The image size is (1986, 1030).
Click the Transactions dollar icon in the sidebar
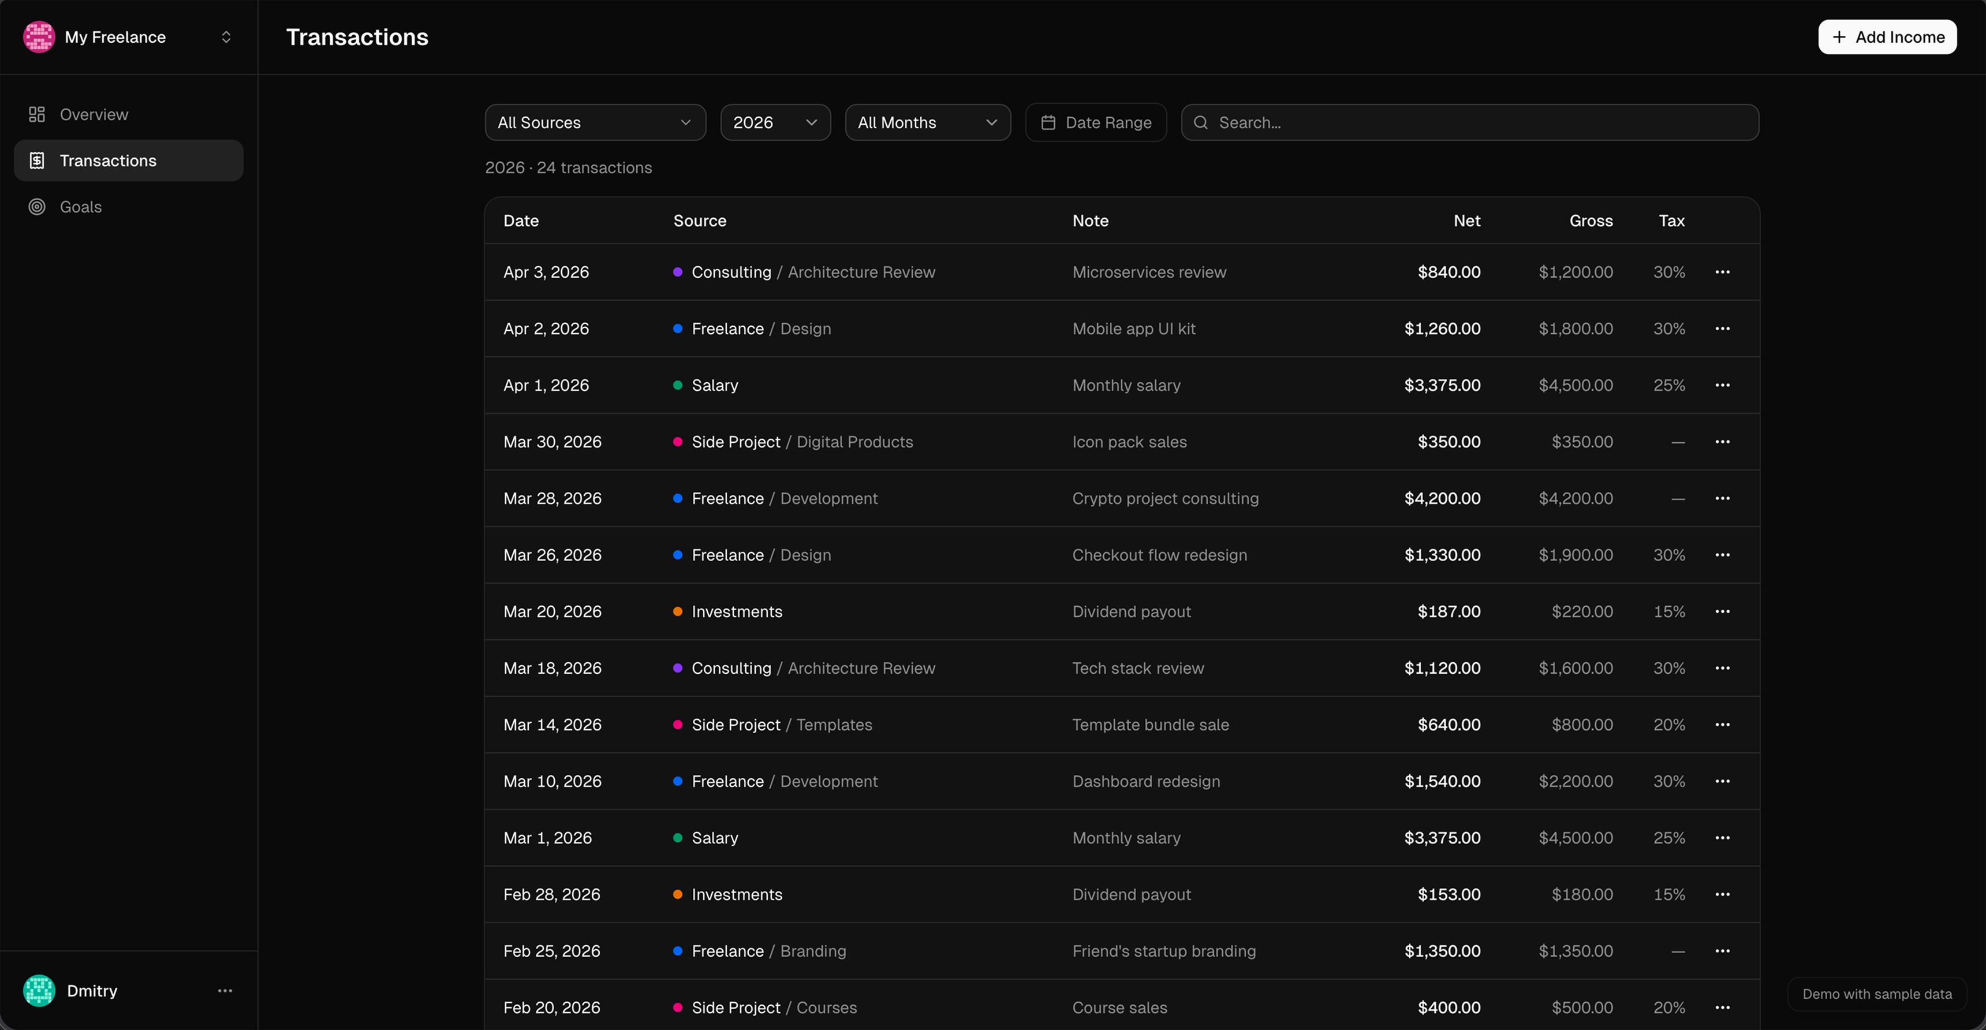pos(36,161)
